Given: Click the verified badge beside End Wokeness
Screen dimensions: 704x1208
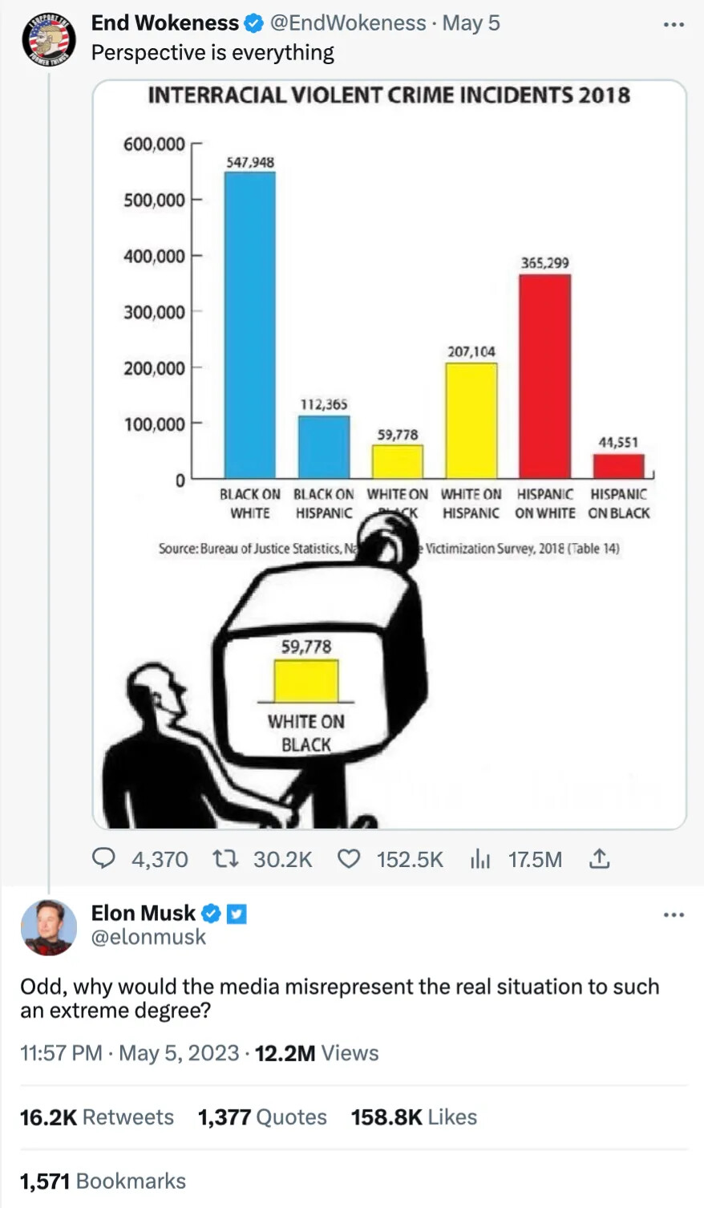Looking at the screenshot, I should pyautogui.click(x=253, y=23).
